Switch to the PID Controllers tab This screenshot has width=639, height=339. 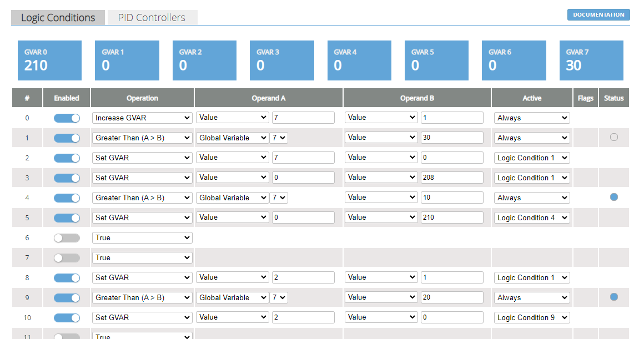(152, 17)
